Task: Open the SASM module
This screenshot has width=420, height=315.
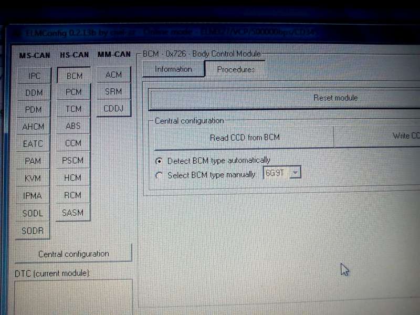Action: click(x=73, y=213)
